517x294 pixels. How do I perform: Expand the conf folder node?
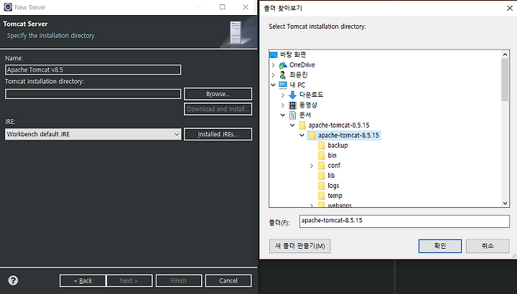[312, 166]
